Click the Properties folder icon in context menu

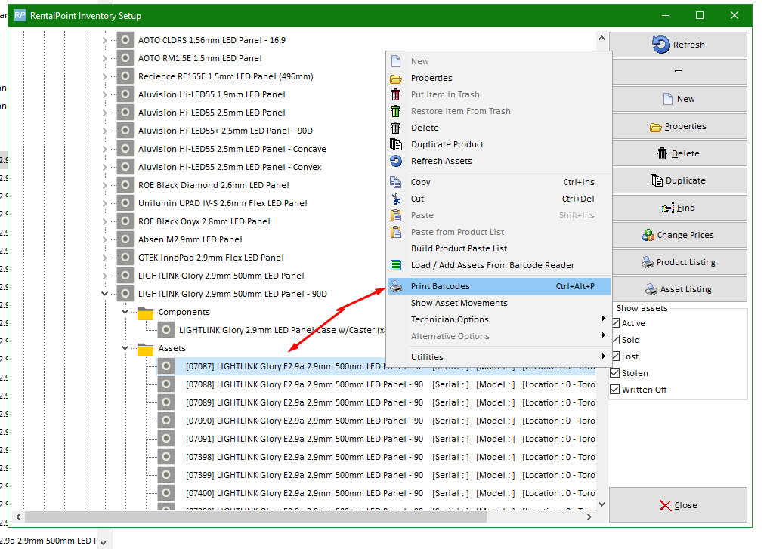pyautogui.click(x=396, y=79)
